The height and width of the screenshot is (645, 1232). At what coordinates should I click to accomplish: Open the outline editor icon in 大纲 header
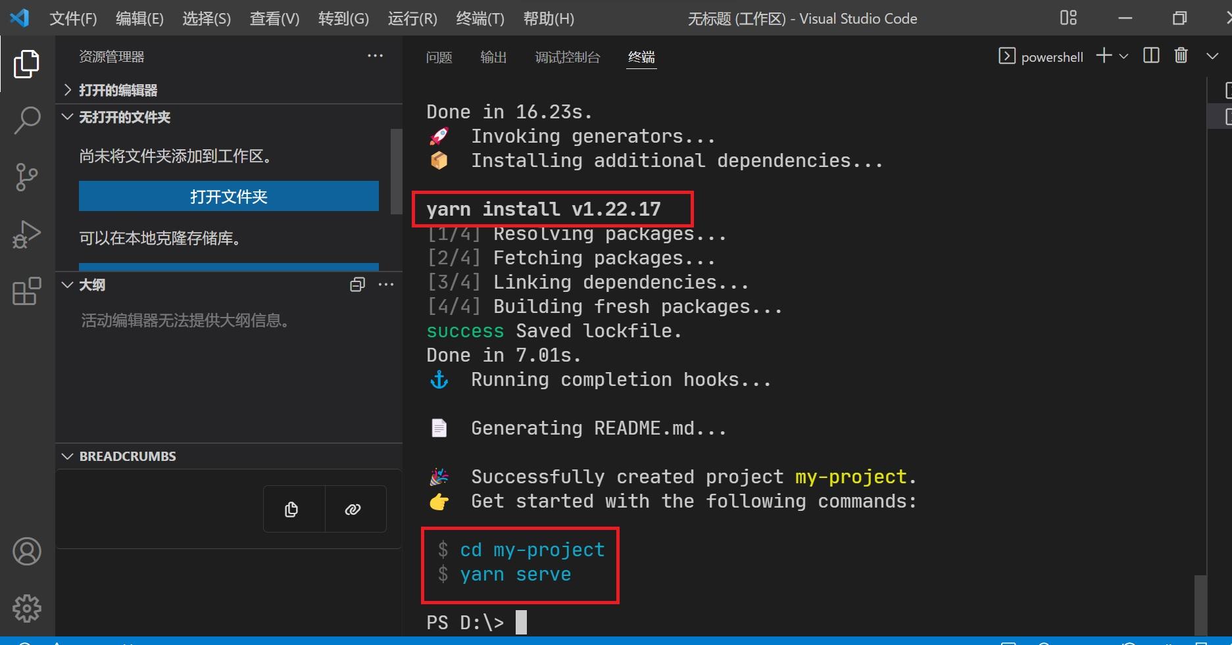(357, 285)
